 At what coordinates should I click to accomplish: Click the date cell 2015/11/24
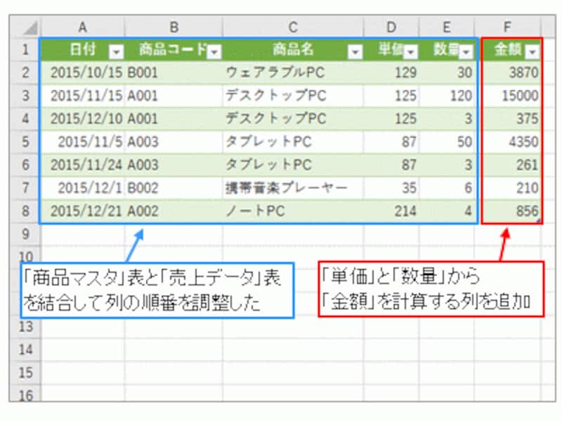pos(83,165)
